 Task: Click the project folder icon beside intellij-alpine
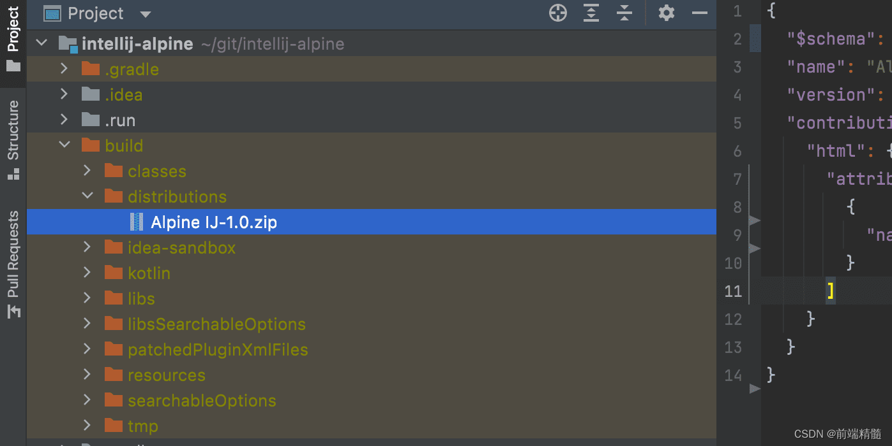click(x=68, y=43)
